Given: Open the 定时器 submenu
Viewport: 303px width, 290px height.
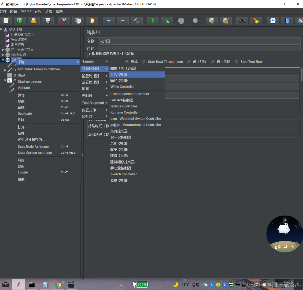Looking at the screenshot, I should (x=95, y=96).
